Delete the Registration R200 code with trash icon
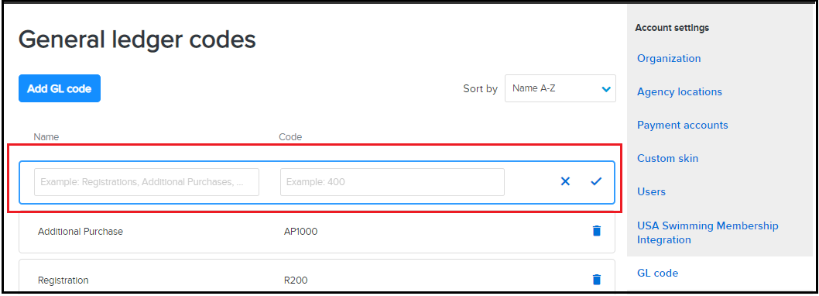The height and width of the screenshot is (296, 819). 597,279
